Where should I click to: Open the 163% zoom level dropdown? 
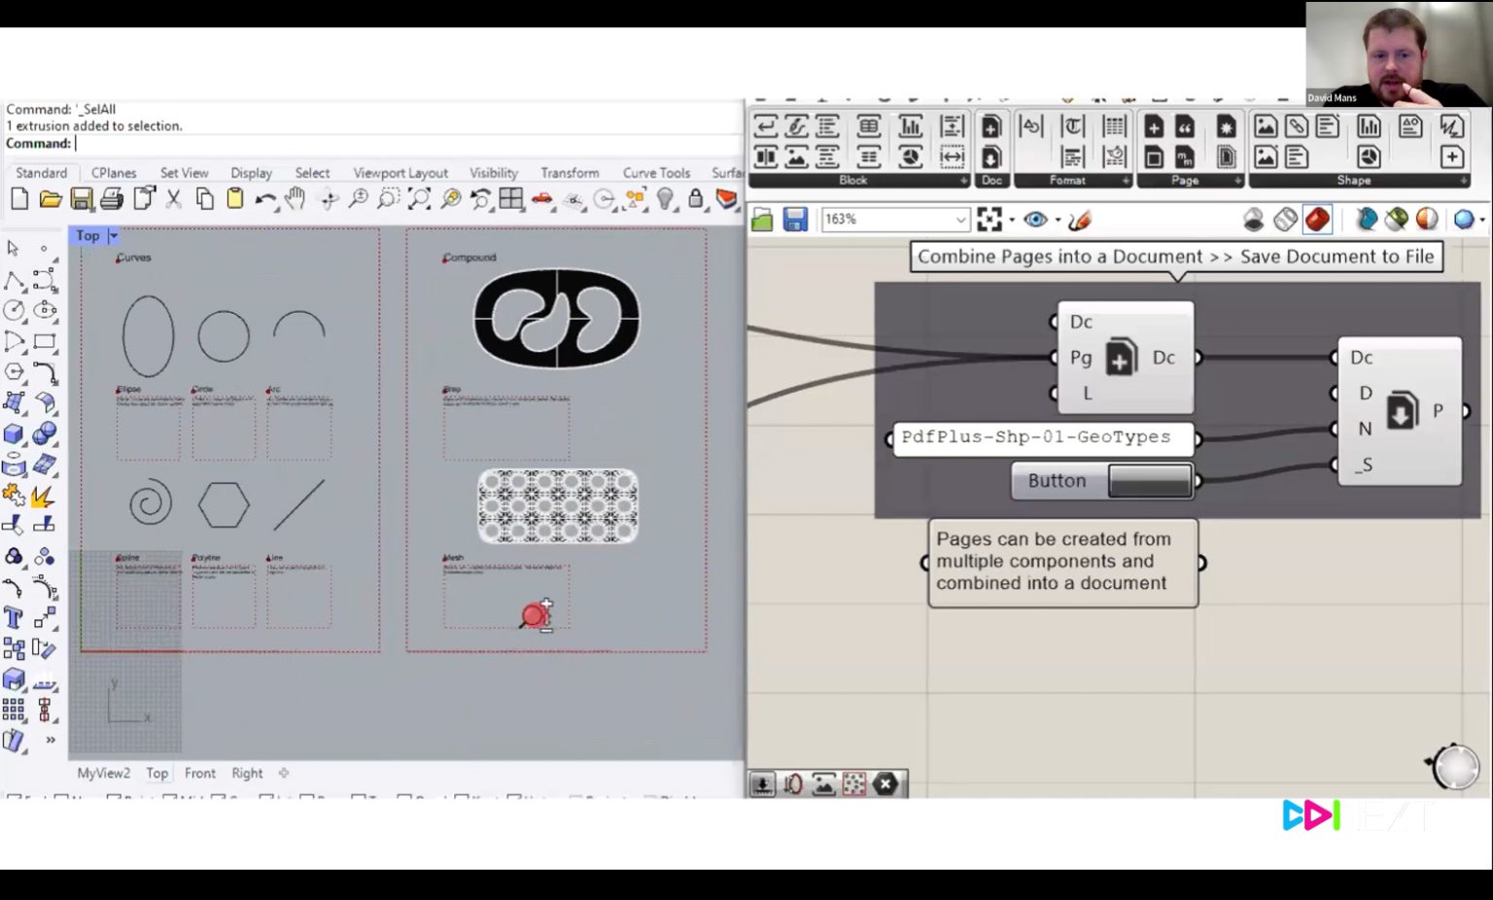959,220
